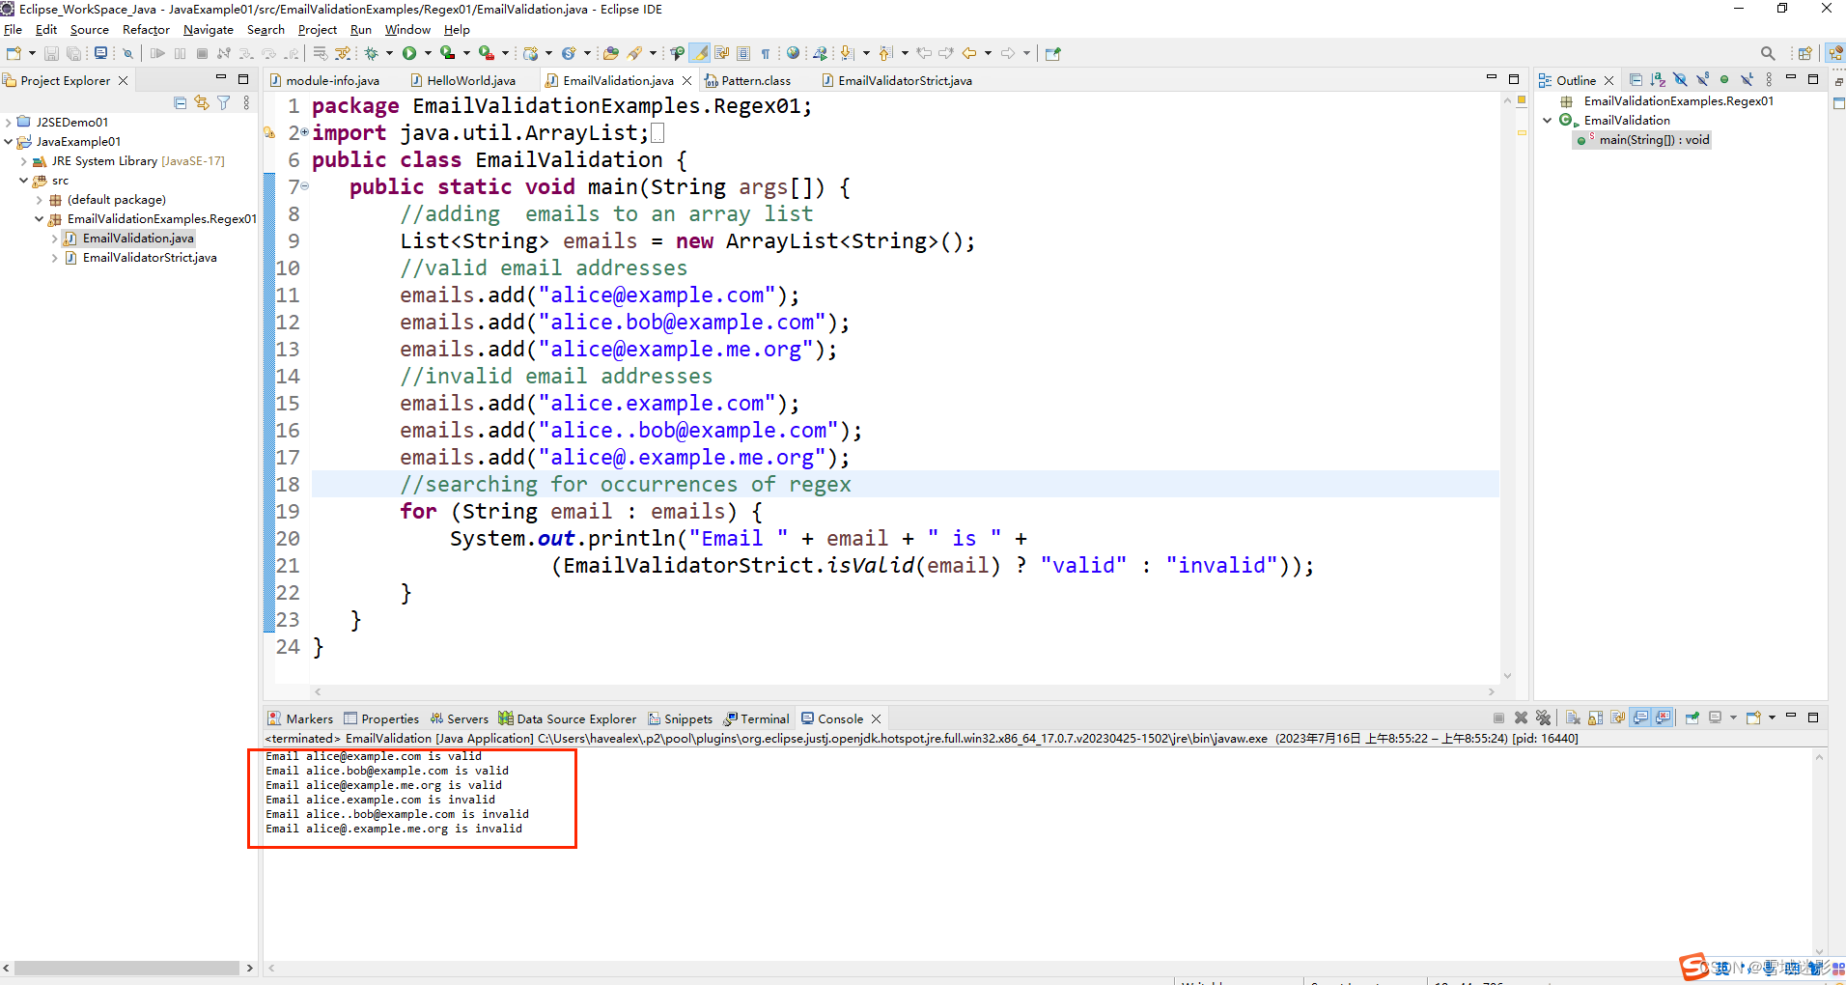Click the flashlight Search icon in toolbar
This screenshot has width=1846, height=985.
(x=634, y=53)
